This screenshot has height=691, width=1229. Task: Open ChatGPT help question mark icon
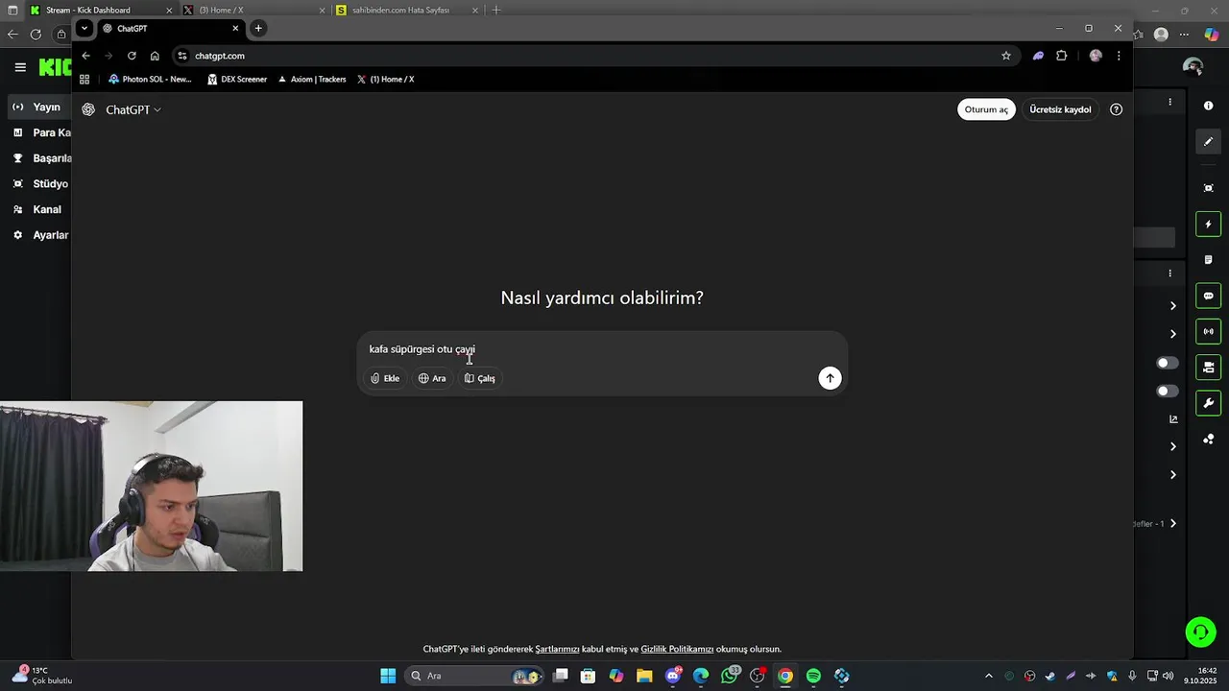1116,109
